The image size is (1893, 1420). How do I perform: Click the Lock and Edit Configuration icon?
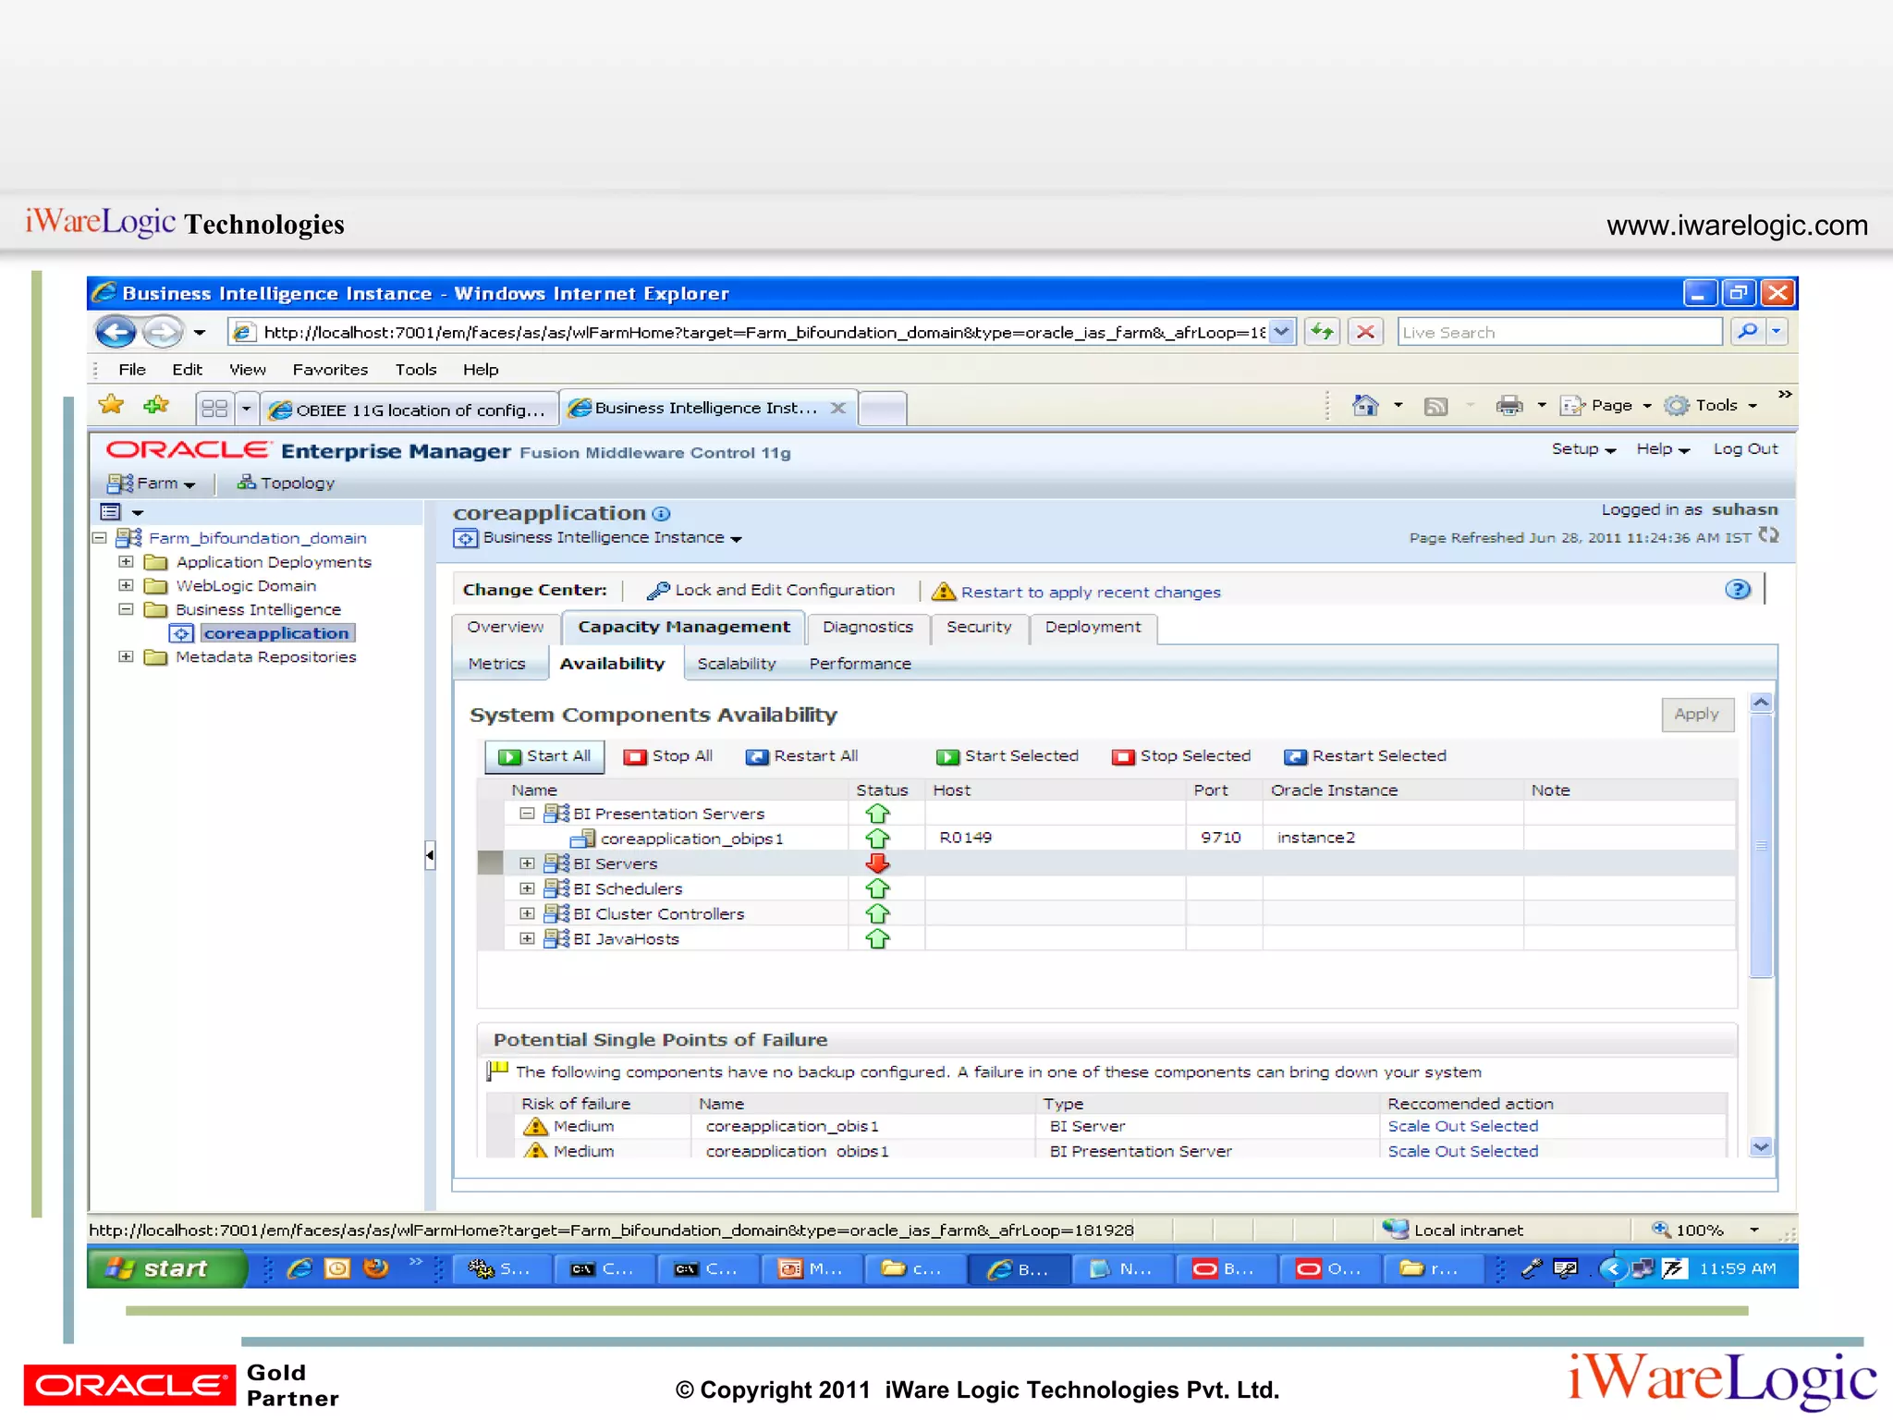(658, 591)
